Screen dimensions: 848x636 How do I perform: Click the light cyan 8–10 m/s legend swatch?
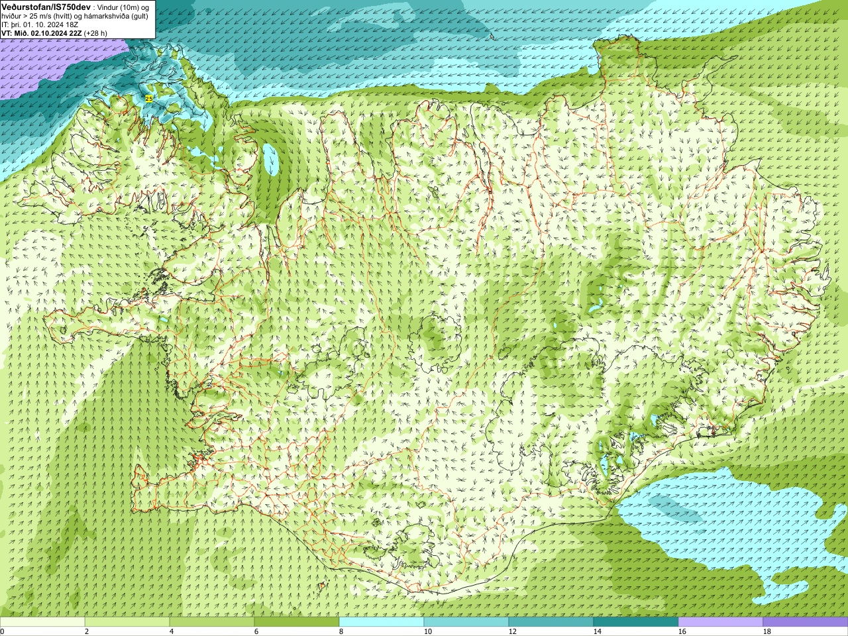click(382, 622)
